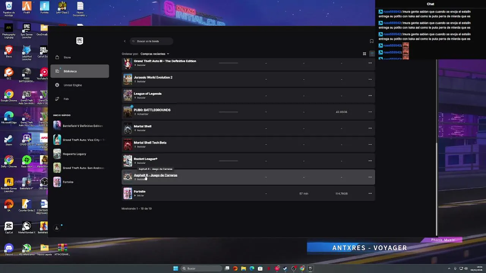
Task: Open options menu for Rocket League row
Action: pos(370,161)
